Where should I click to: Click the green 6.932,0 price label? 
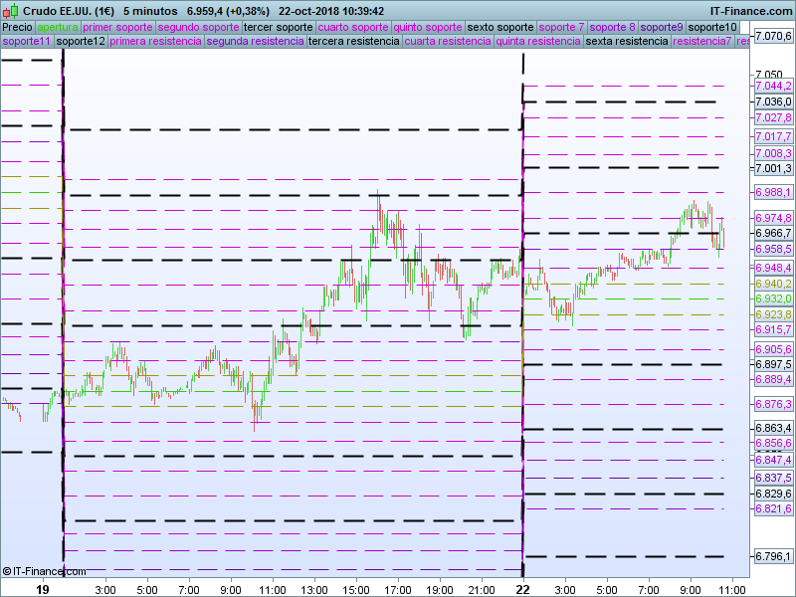coord(773,298)
